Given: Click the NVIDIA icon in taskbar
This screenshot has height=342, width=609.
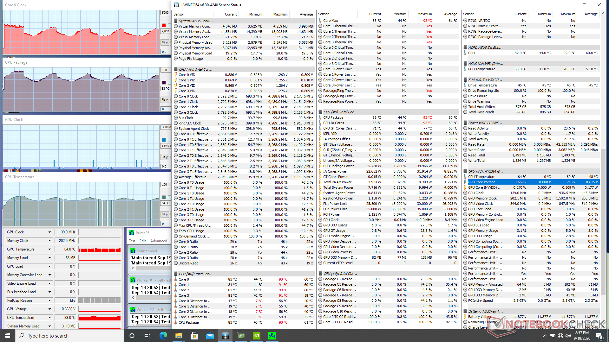Looking at the screenshot, I should (257, 336).
